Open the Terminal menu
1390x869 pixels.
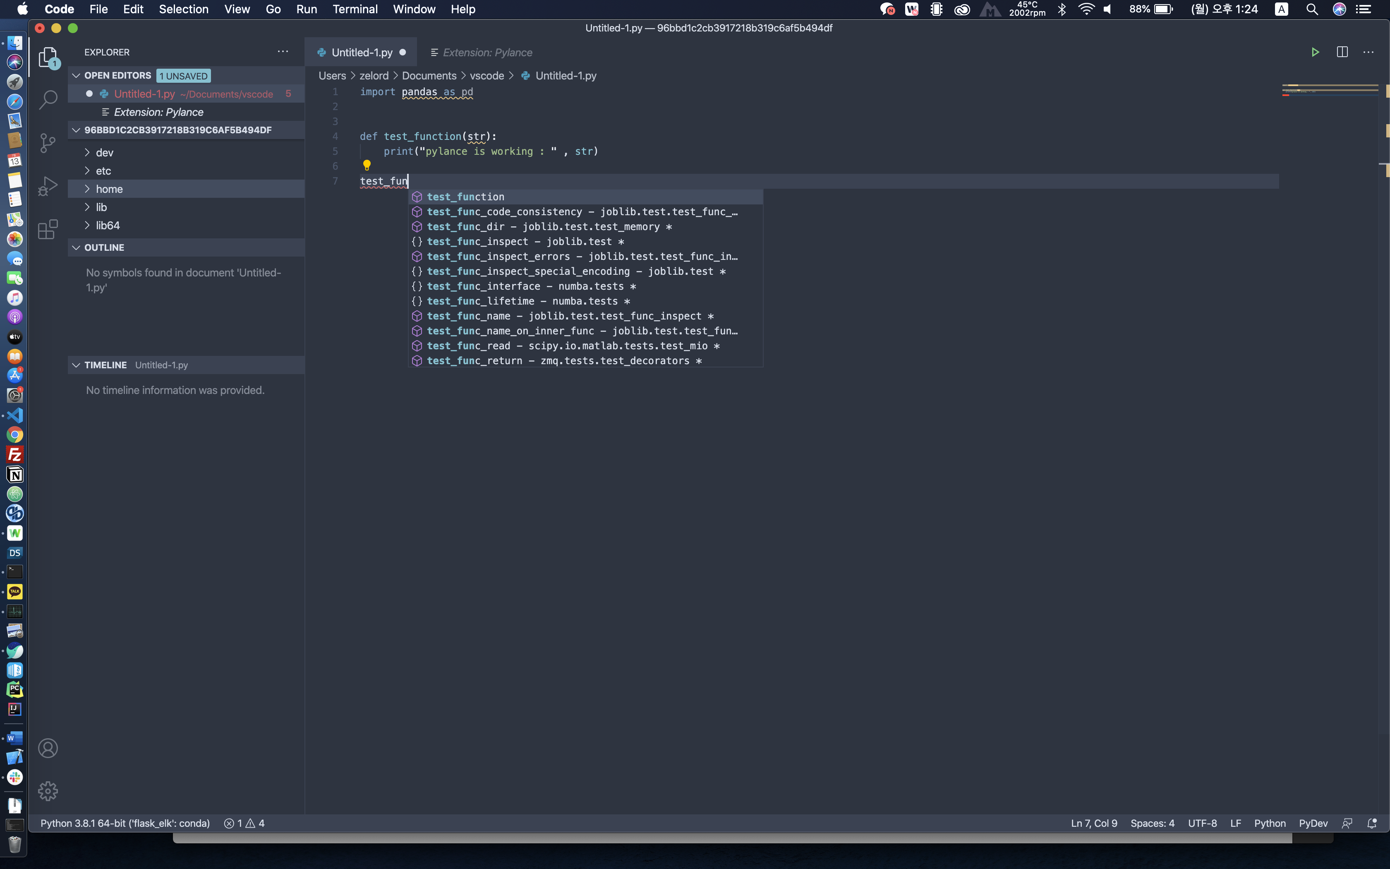355,9
